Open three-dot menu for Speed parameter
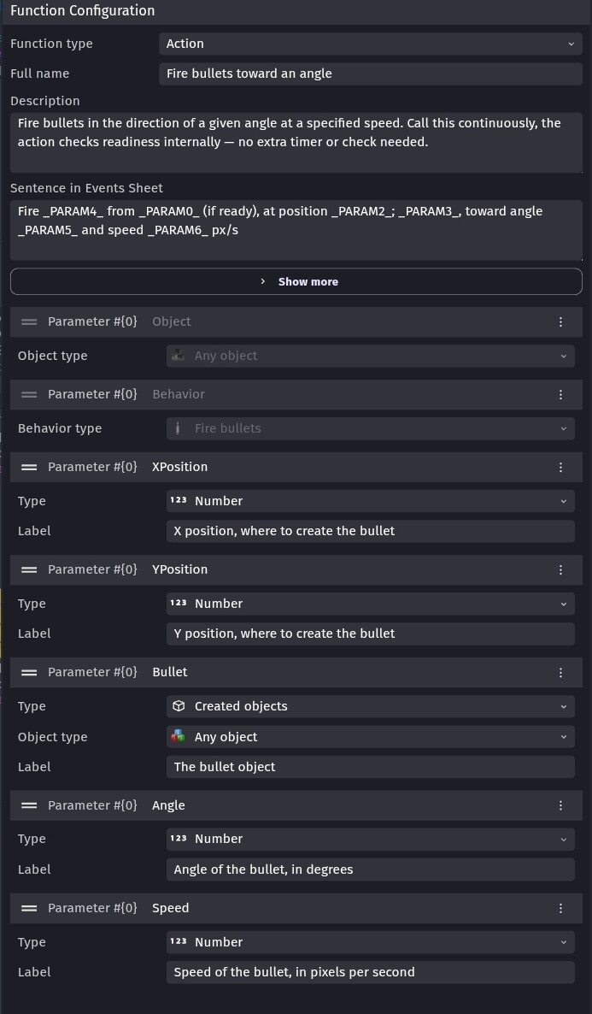592x1014 pixels. tap(560, 908)
